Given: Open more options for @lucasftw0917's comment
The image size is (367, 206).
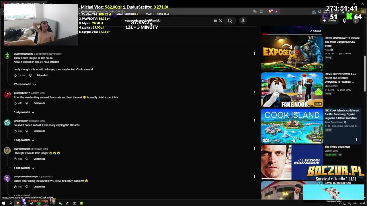Looking at the screenshot, I should (254, 93).
